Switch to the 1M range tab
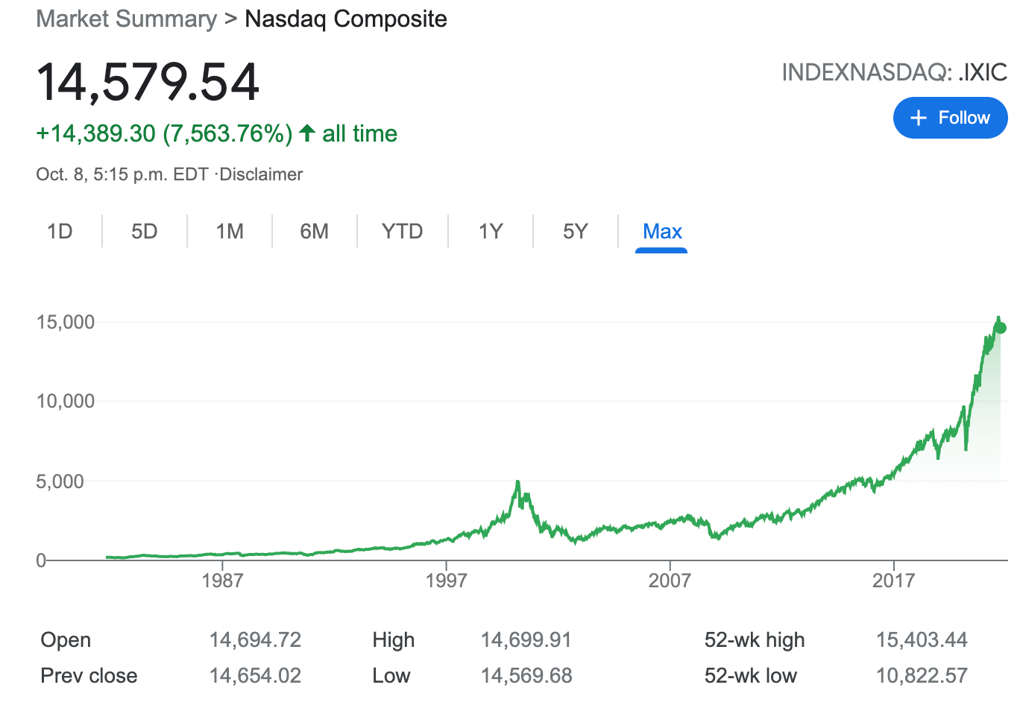The image size is (1023, 711). [230, 231]
